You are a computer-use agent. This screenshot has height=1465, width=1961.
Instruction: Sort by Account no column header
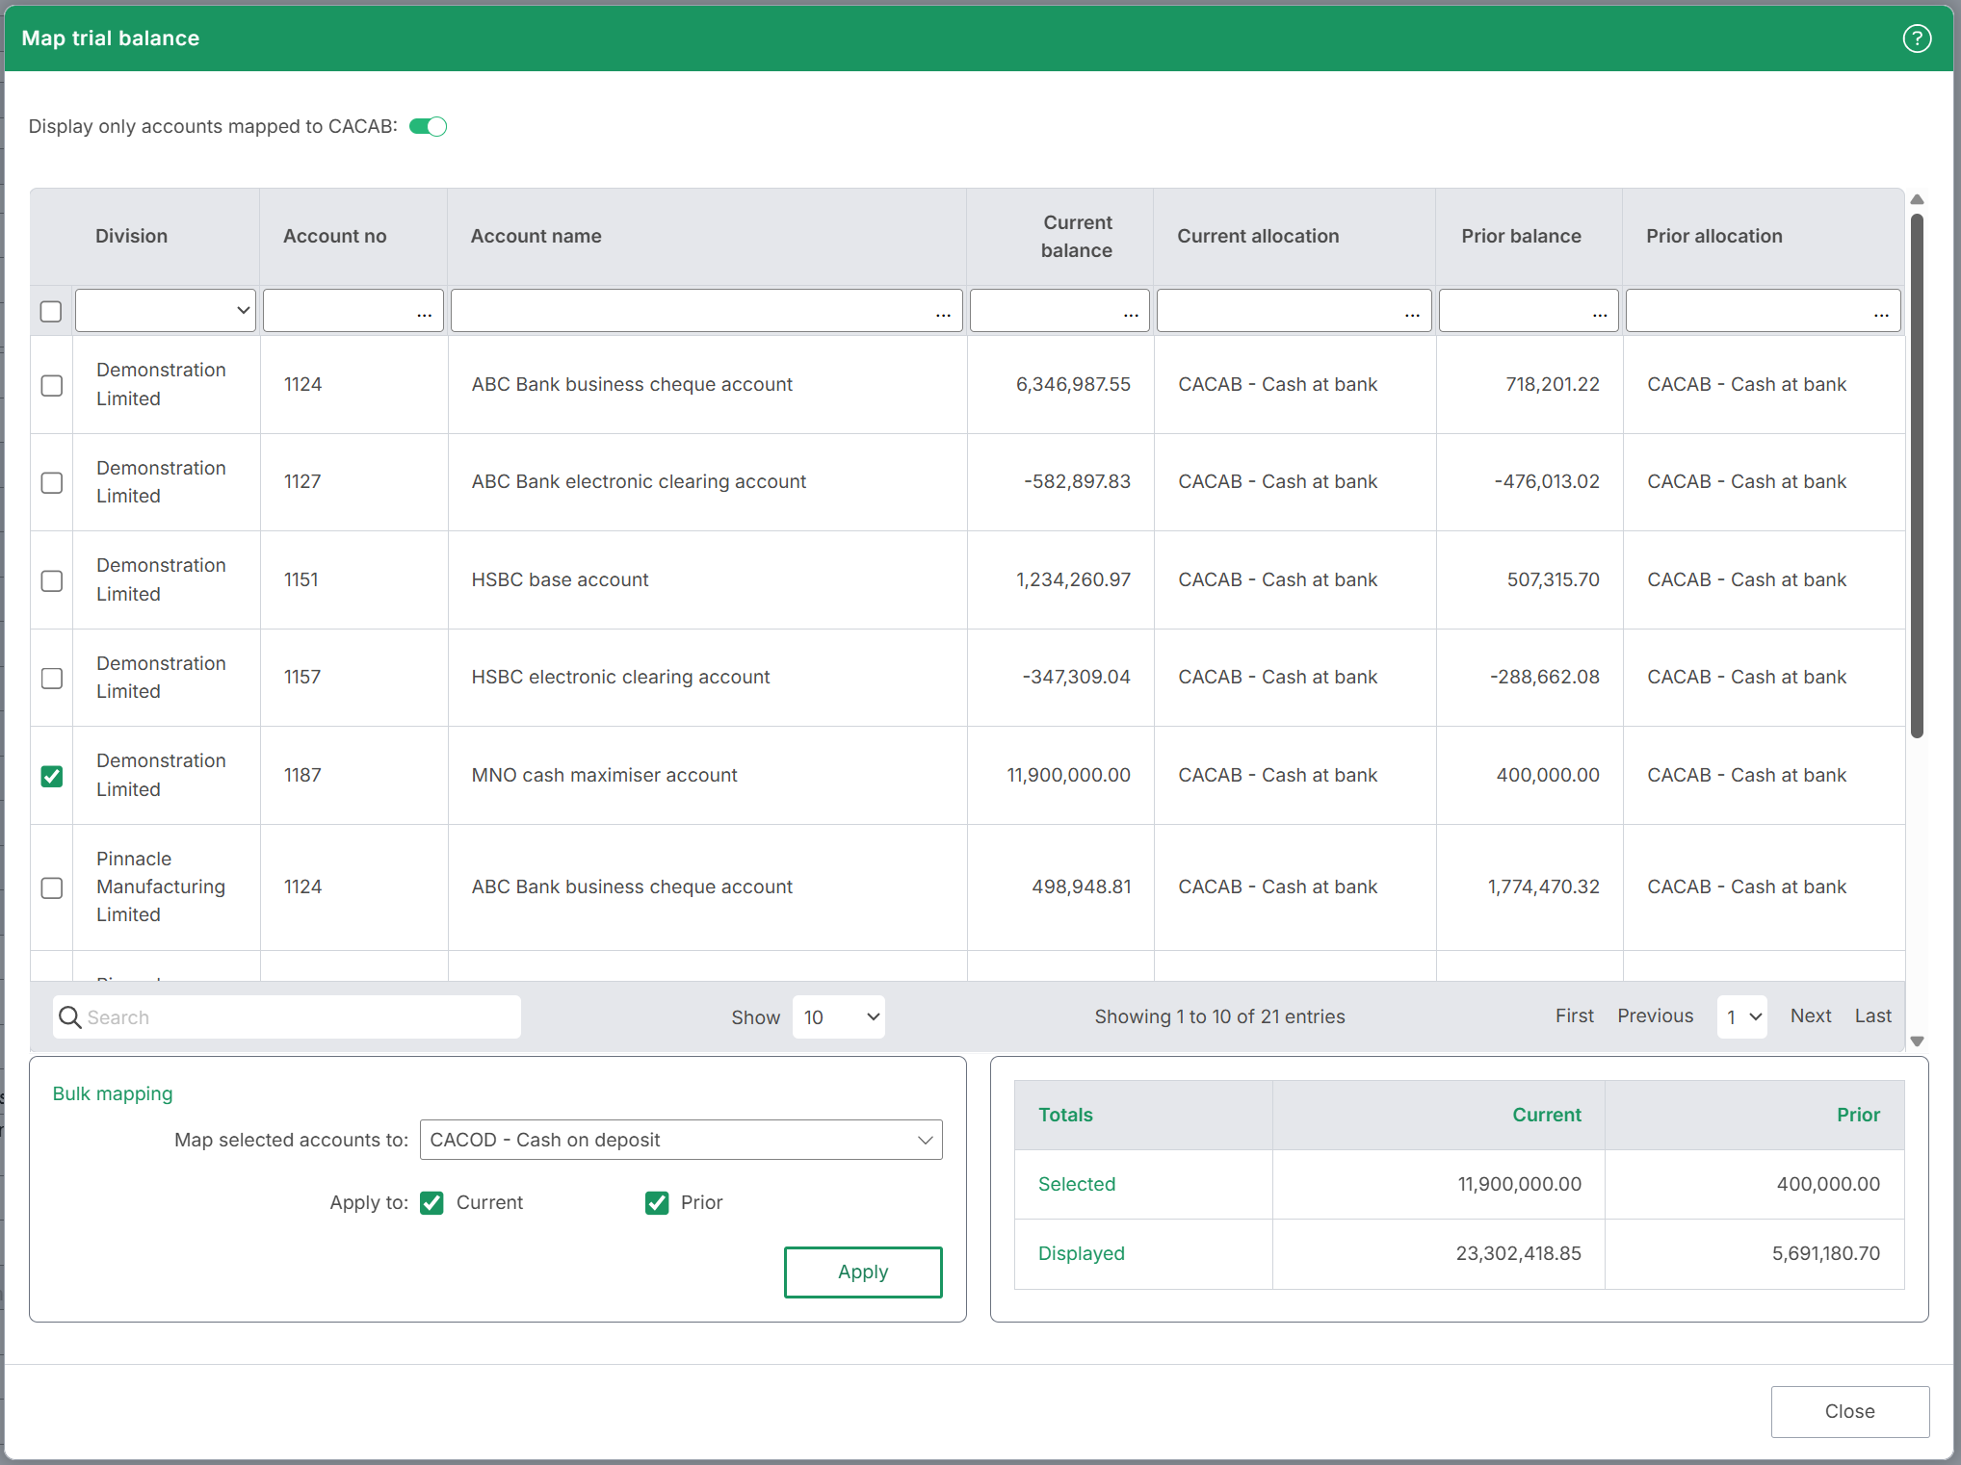pos(334,236)
